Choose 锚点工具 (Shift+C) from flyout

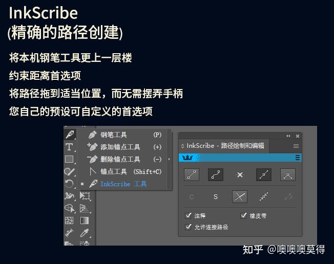[x=124, y=171]
